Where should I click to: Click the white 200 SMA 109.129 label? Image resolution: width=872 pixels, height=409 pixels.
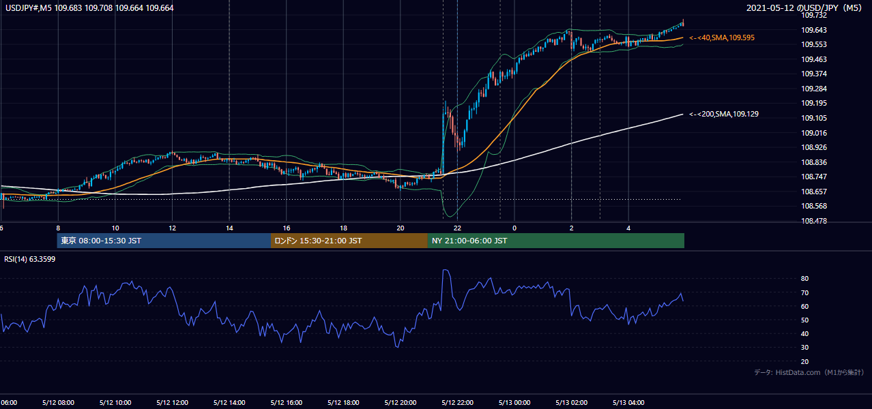(724, 114)
